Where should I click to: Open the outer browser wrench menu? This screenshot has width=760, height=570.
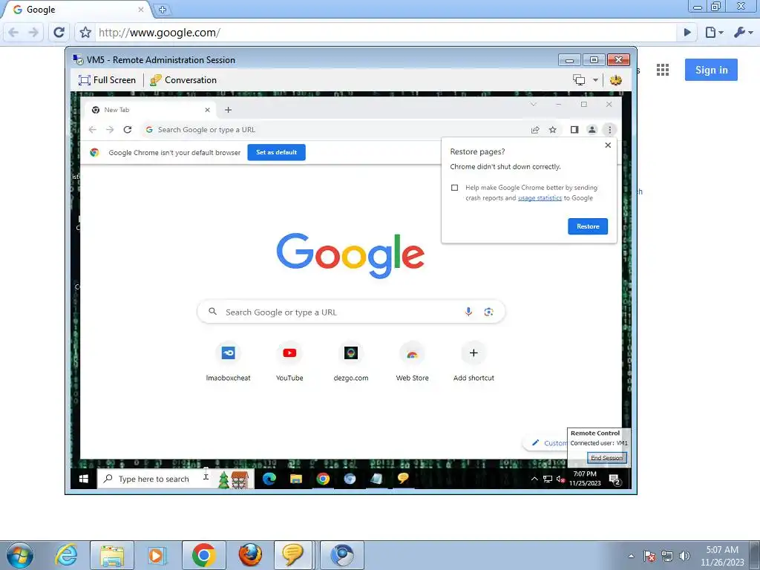742,33
